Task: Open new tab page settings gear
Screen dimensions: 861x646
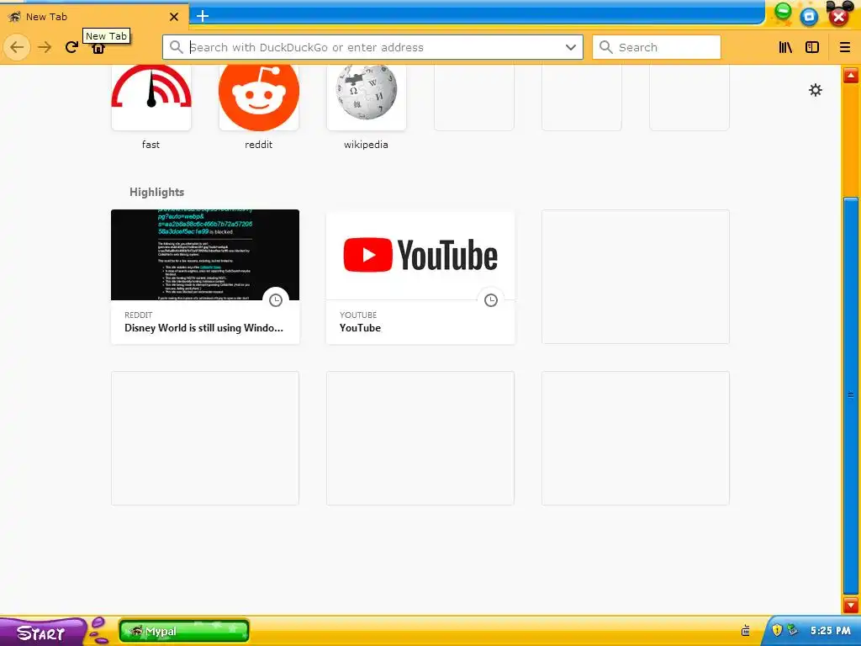Action: coord(816,90)
